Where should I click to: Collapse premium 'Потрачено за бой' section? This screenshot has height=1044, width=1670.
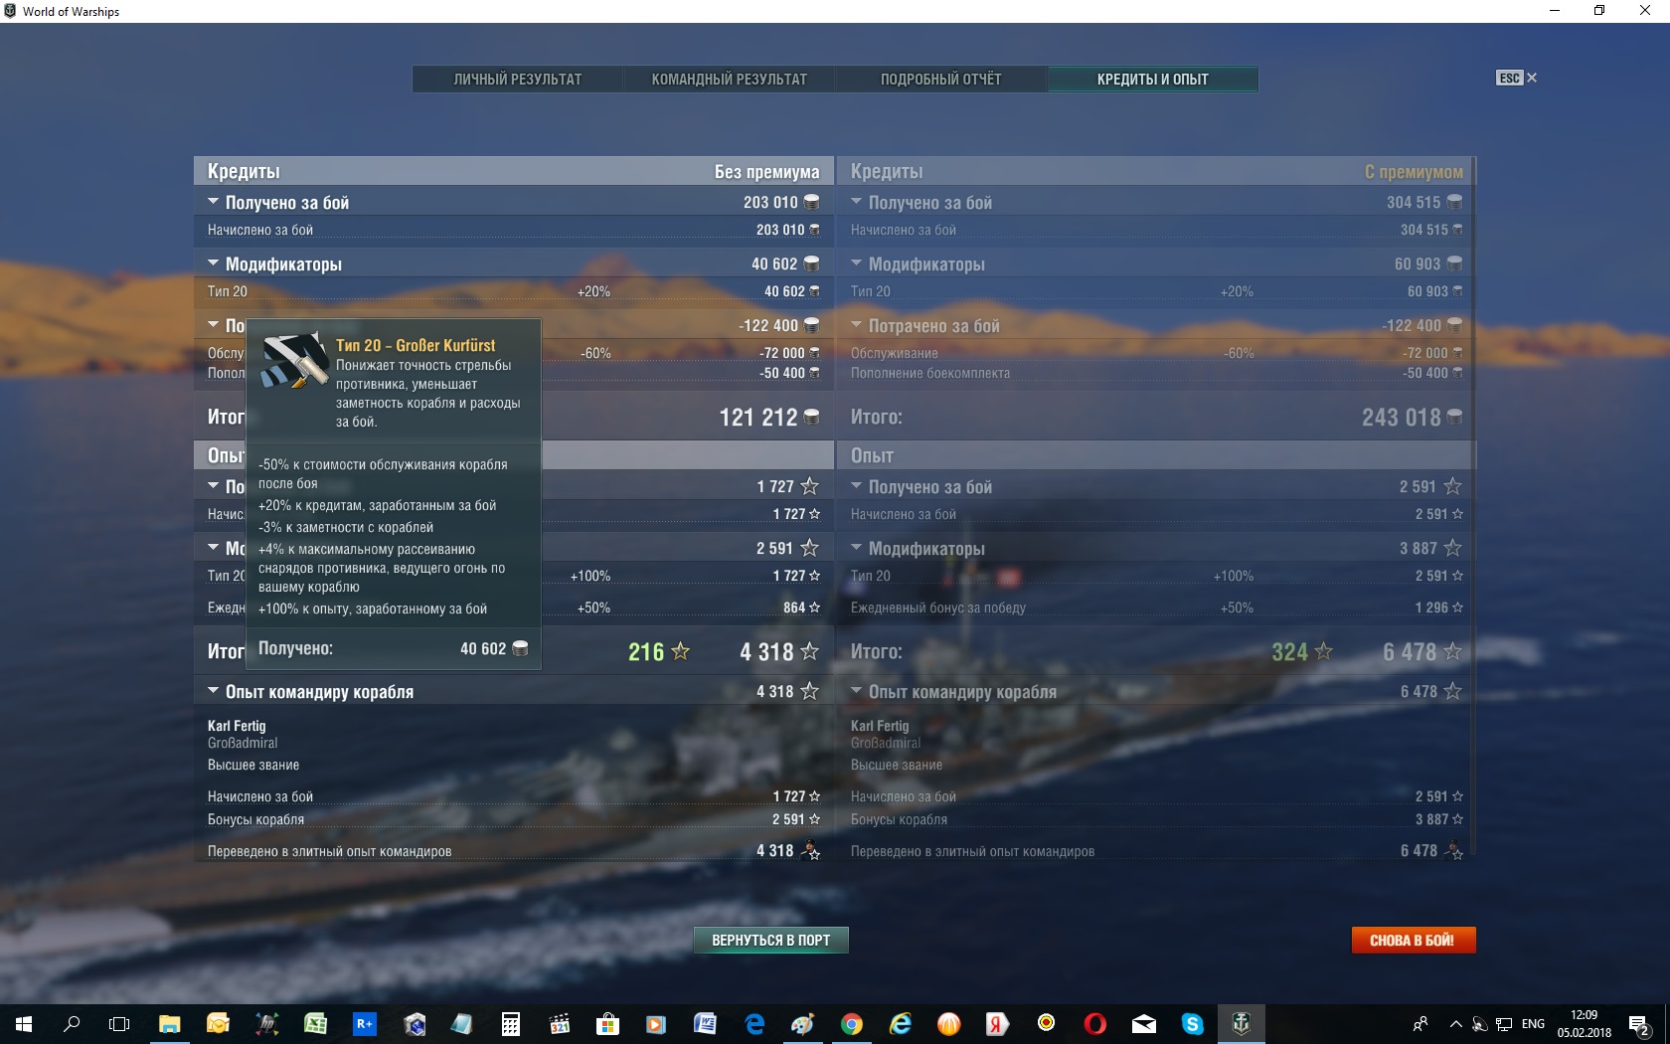point(857,325)
